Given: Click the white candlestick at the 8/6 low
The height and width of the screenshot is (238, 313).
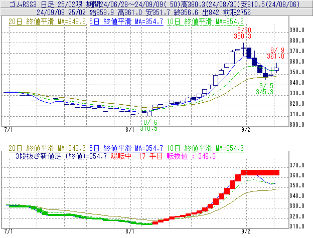Looking at the screenshot, I should pyautogui.click(x=149, y=114).
